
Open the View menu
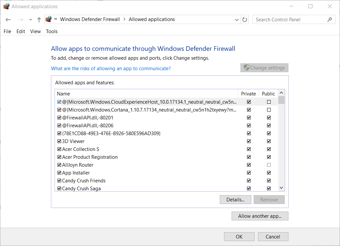(x=35, y=31)
